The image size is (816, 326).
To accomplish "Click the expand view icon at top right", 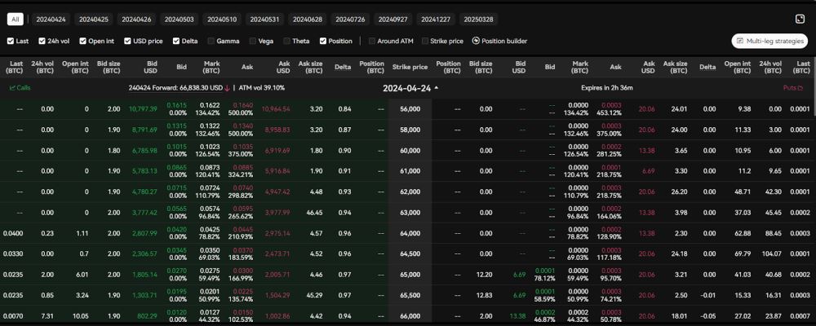I will (800, 19).
